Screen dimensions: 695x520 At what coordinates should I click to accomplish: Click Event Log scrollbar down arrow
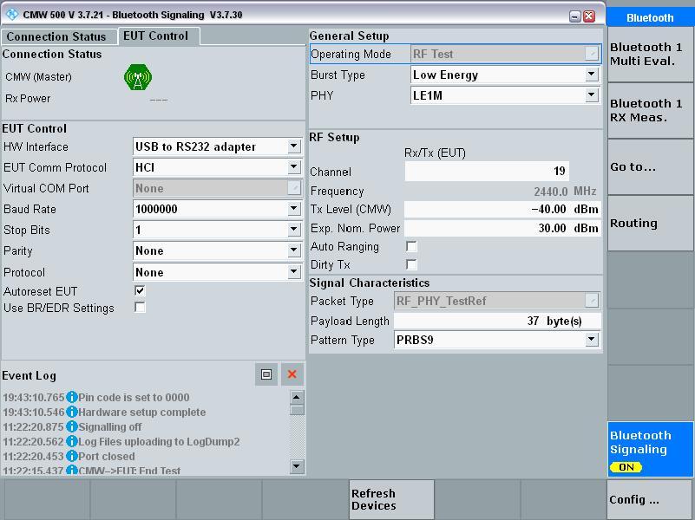click(297, 466)
